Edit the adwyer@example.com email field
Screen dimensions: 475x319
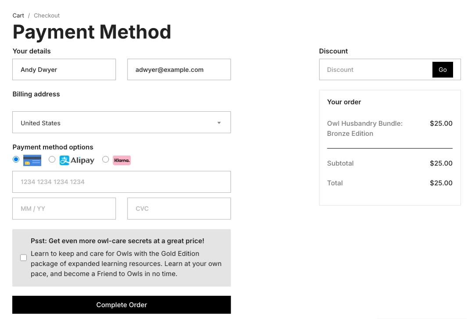click(179, 70)
